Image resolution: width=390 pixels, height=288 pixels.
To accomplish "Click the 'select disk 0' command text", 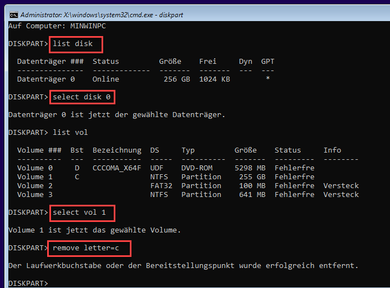I will pos(82,97).
